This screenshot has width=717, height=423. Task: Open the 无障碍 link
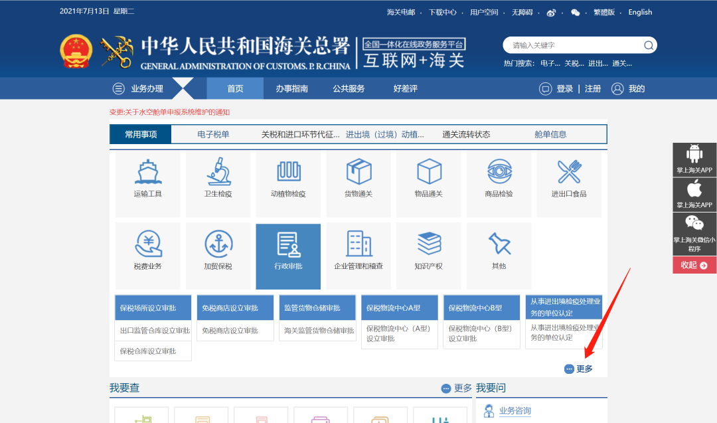coord(522,13)
